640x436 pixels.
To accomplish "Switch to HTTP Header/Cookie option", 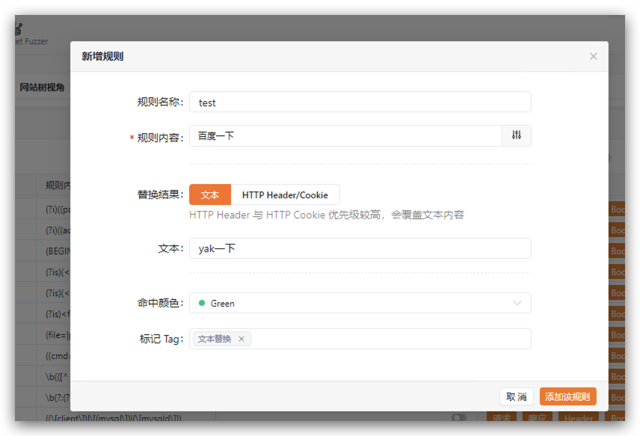I will pyautogui.click(x=285, y=194).
